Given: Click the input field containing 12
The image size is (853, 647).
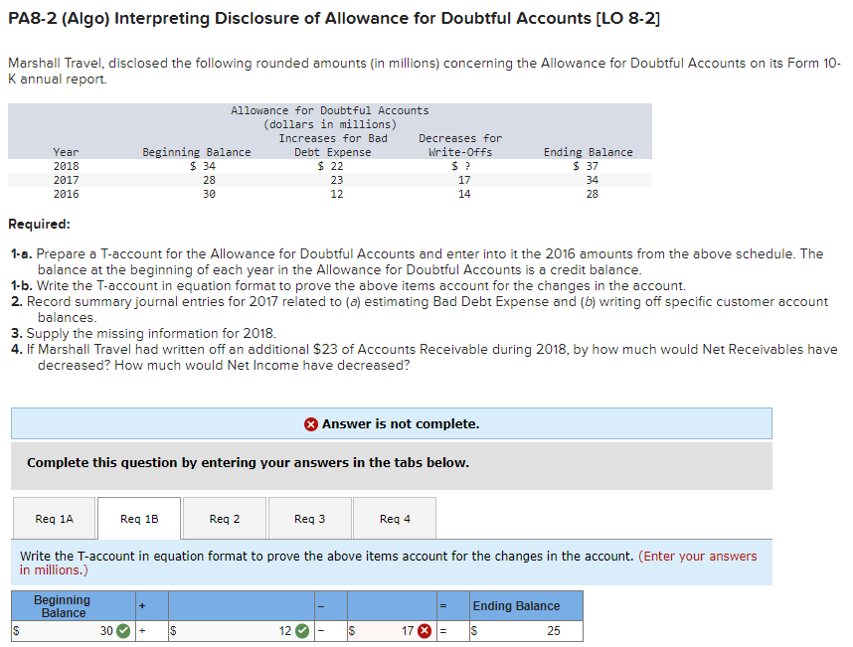Looking at the screenshot, I should pyautogui.click(x=241, y=631).
